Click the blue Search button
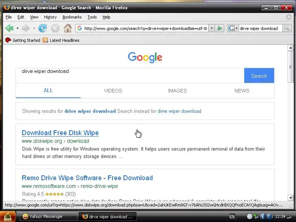 [259, 75]
